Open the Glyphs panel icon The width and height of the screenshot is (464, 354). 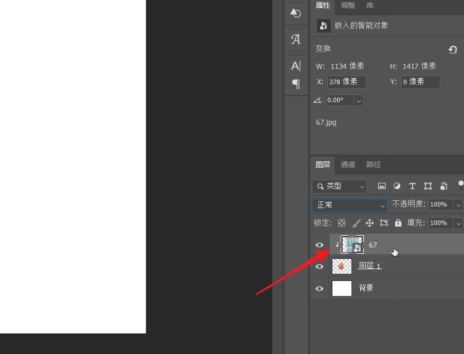[295, 39]
